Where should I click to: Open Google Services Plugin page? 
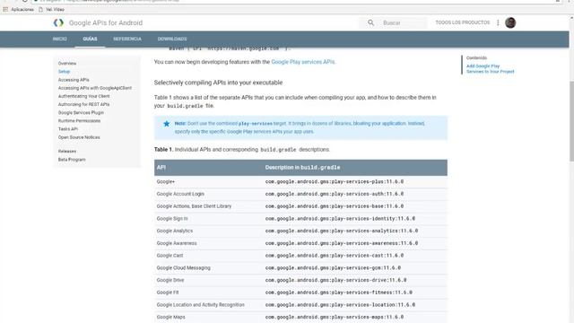(x=81, y=113)
